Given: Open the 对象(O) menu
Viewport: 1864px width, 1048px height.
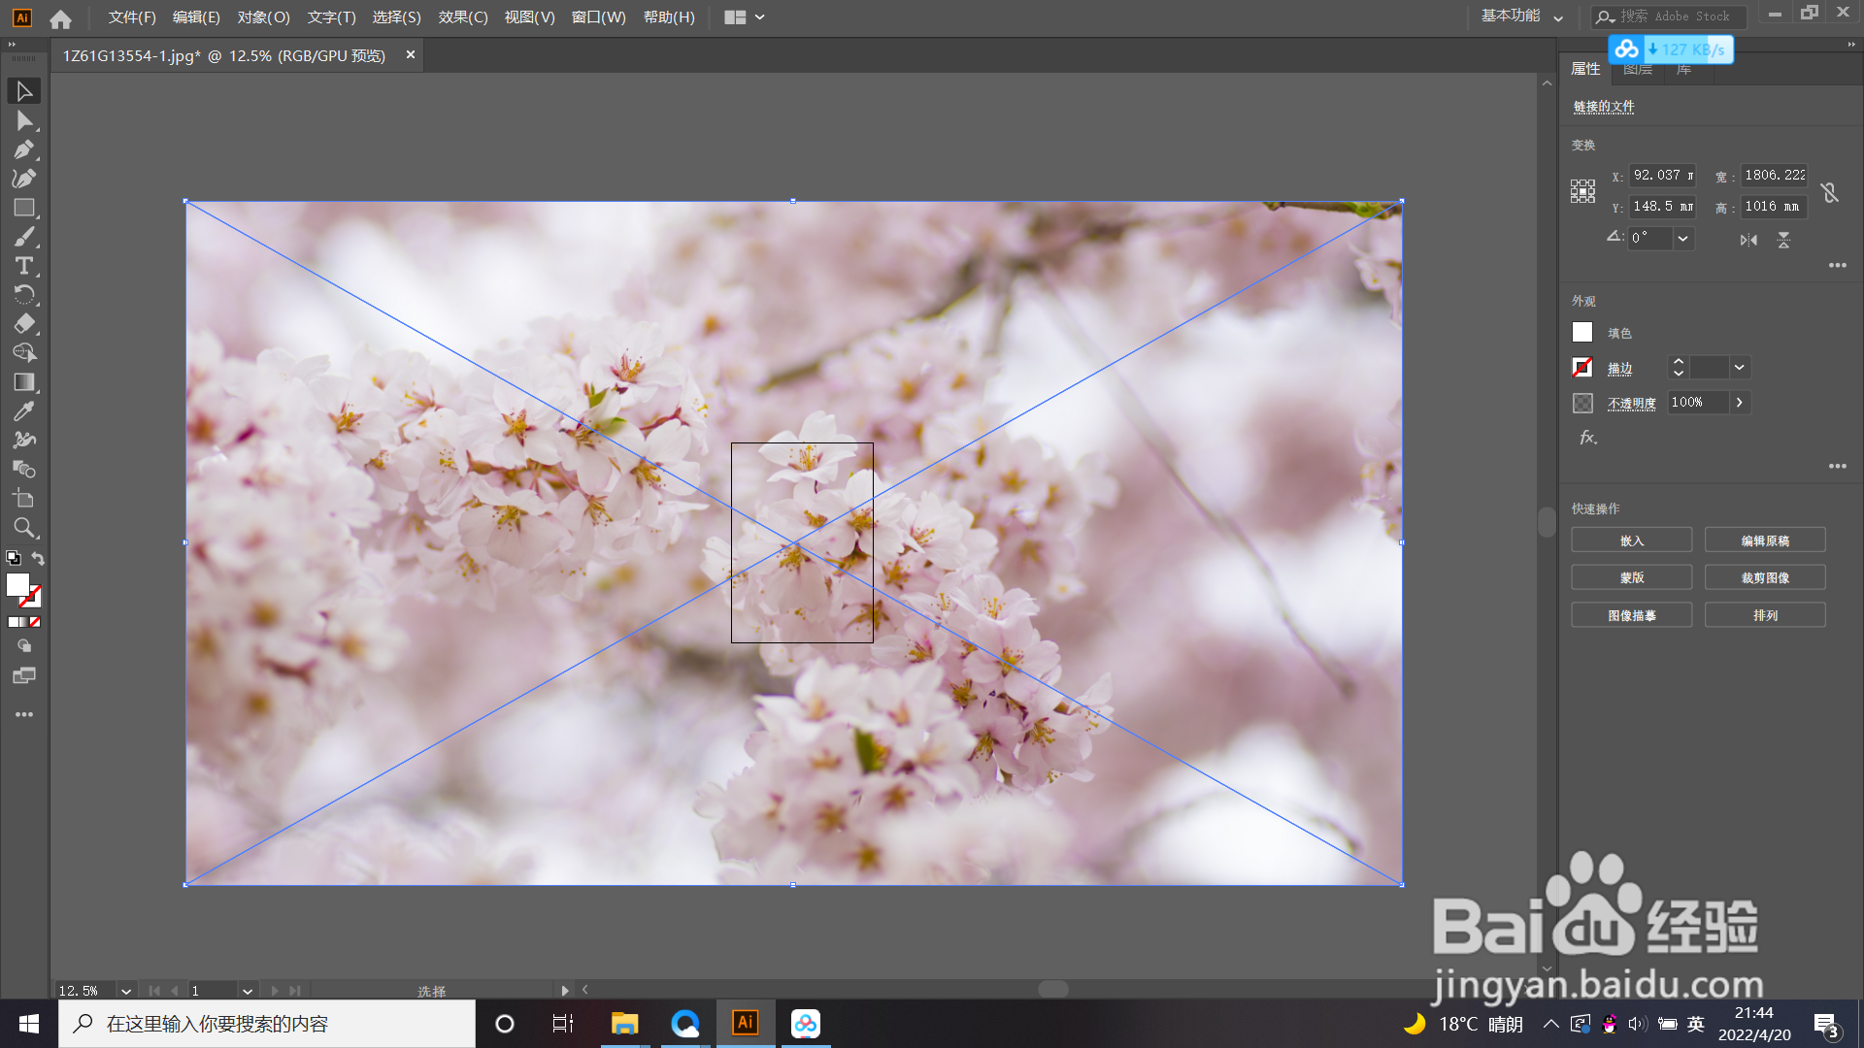Looking at the screenshot, I should [263, 17].
